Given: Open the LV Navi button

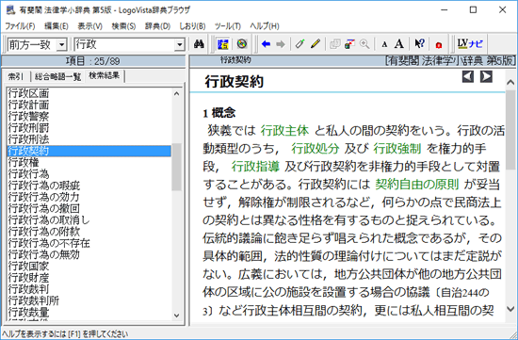Looking at the screenshot, I should [470, 44].
